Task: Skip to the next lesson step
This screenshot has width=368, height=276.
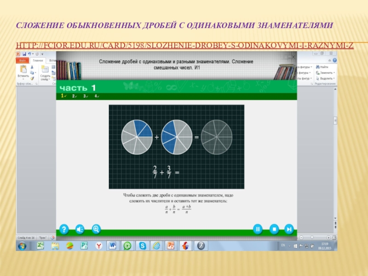Action: point(289,229)
